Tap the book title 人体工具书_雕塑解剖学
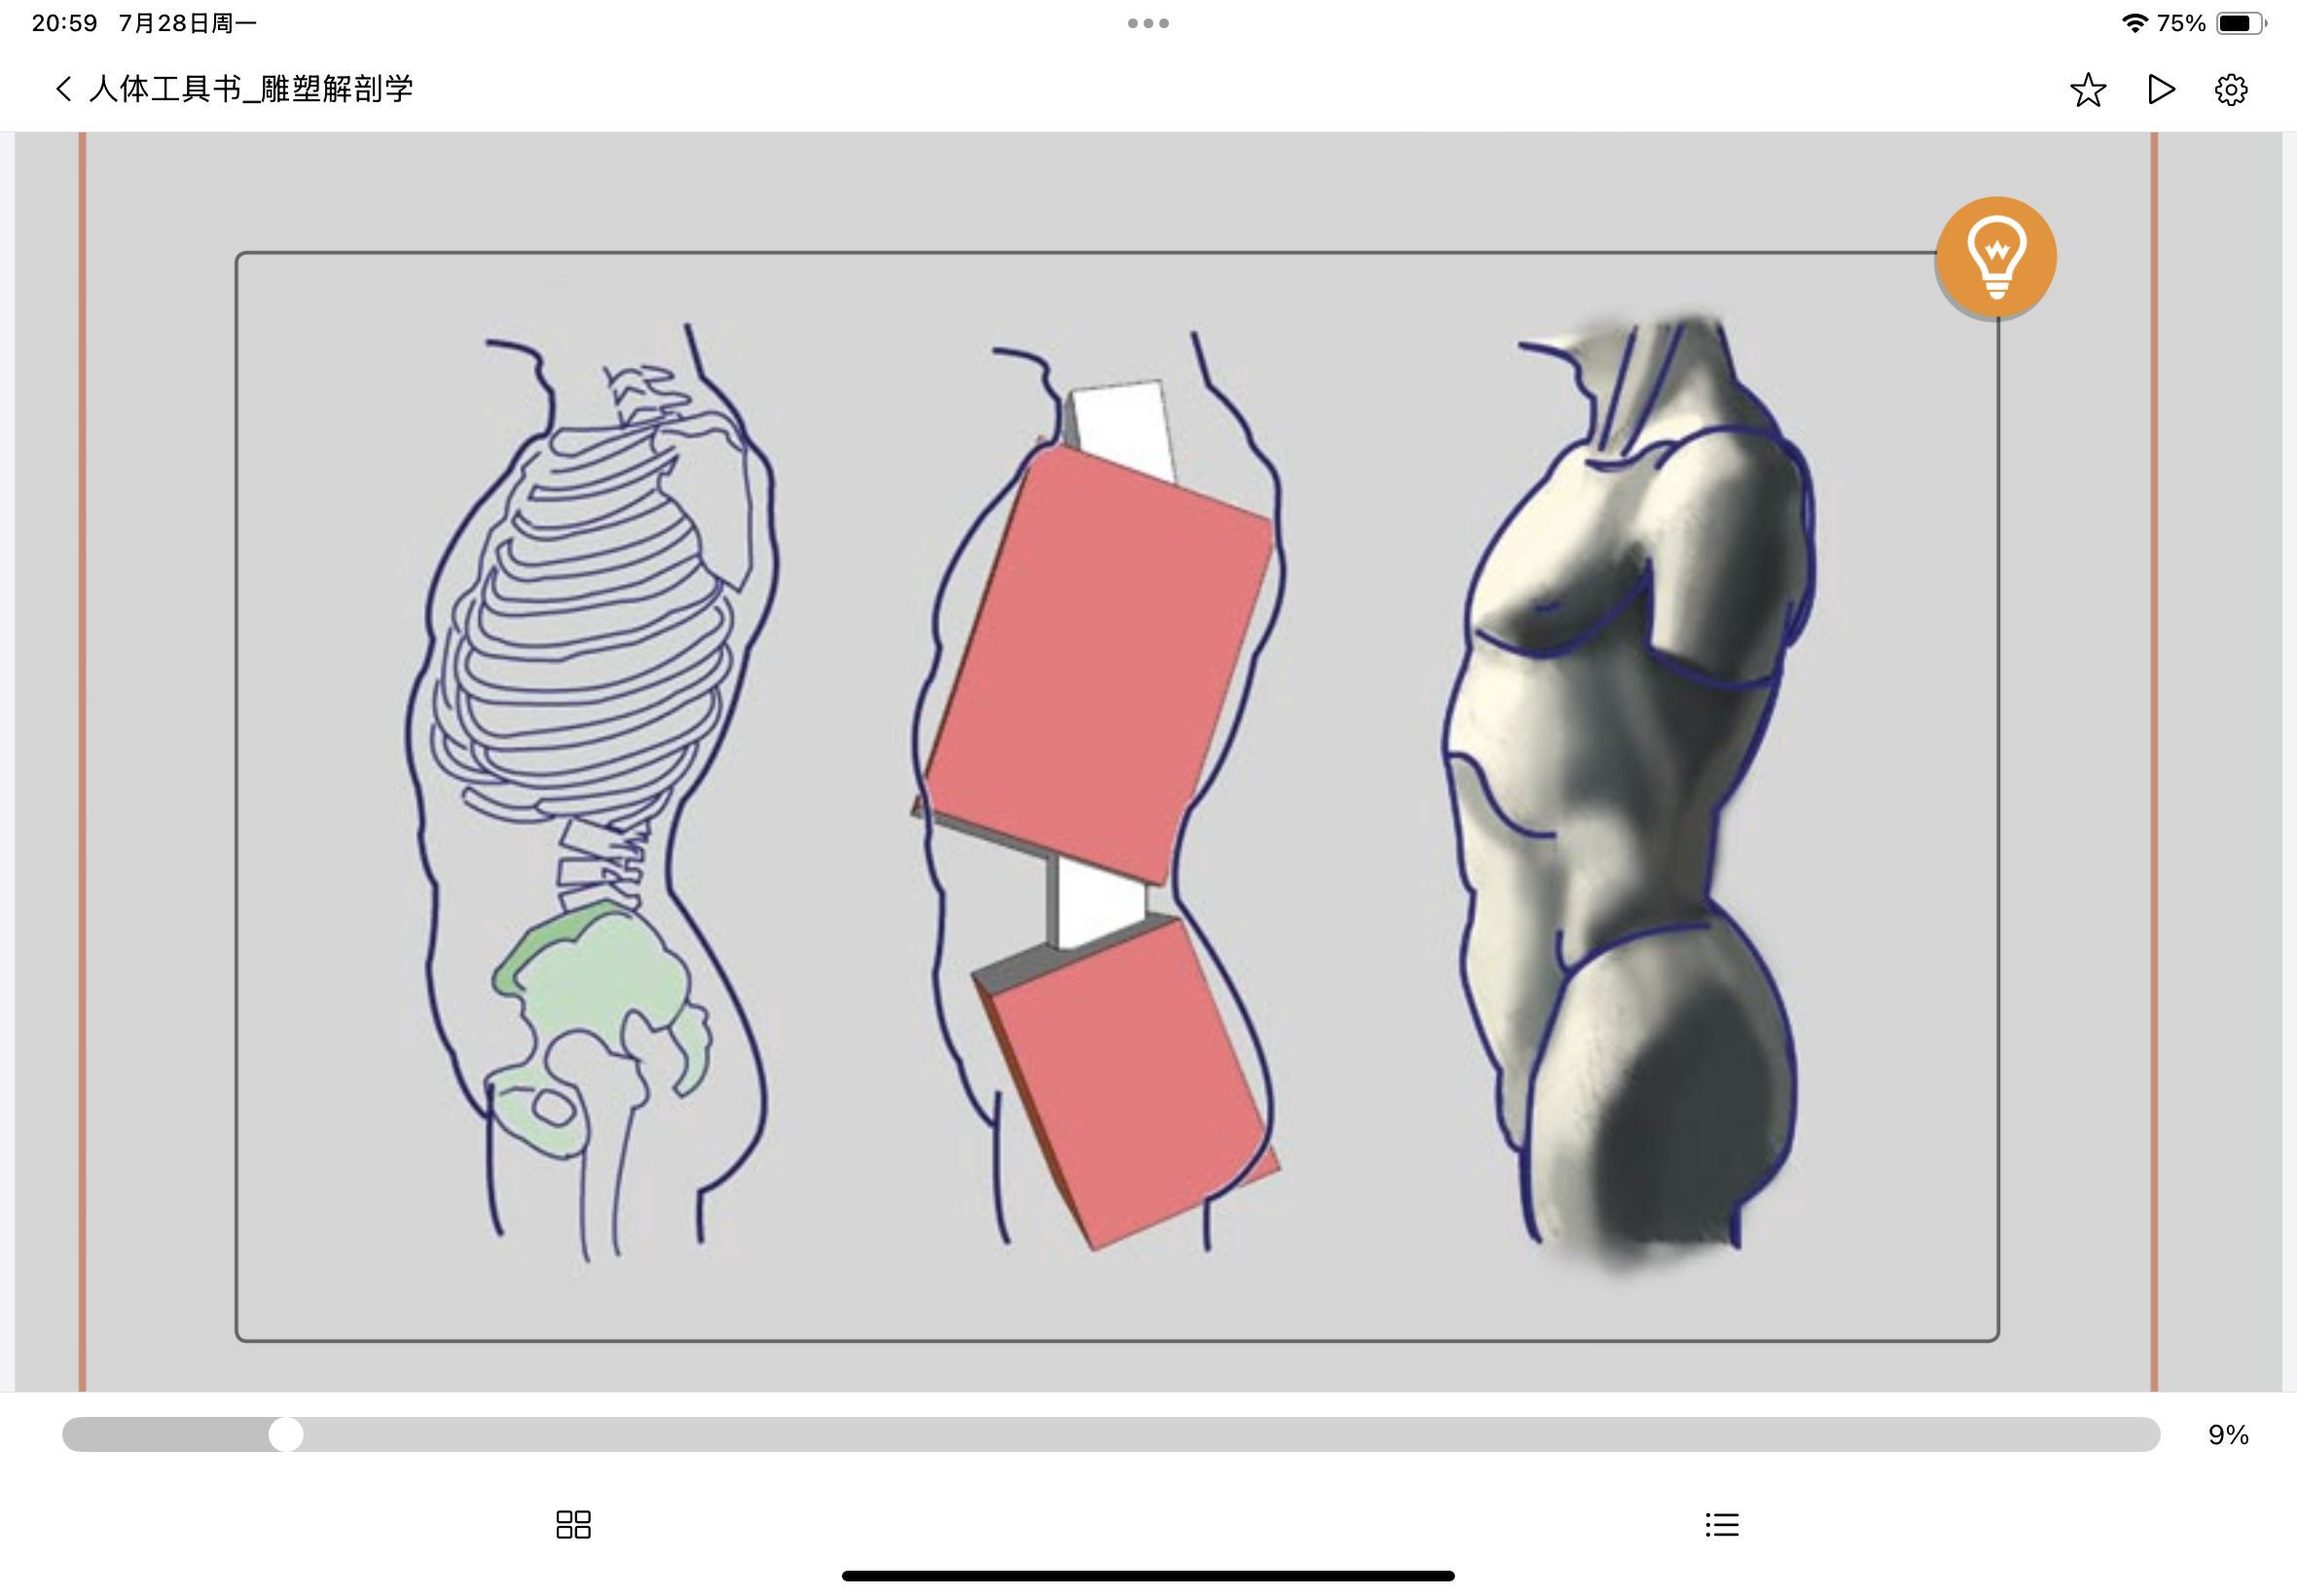This screenshot has width=2297, height=1596. point(251,89)
